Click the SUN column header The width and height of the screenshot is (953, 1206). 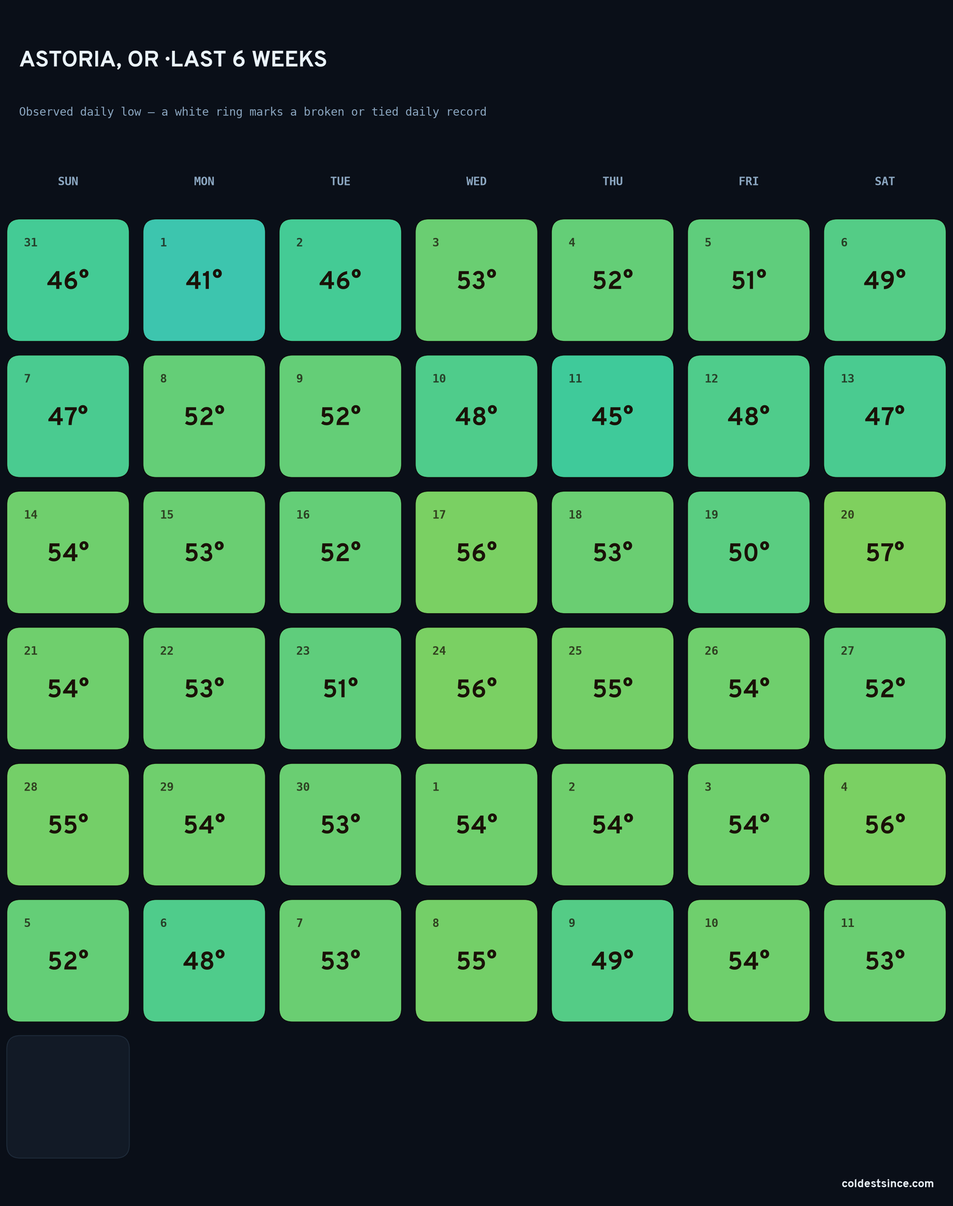click(68, 182)
